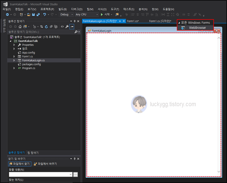
Task: Collapse the 모든 Windows Forms toolbox group
Action: click(179, 23)
